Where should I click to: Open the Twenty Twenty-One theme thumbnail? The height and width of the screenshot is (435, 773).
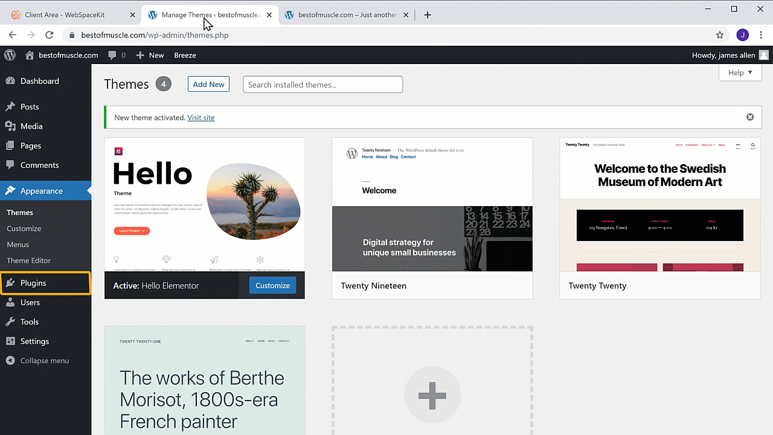(205, 381)
